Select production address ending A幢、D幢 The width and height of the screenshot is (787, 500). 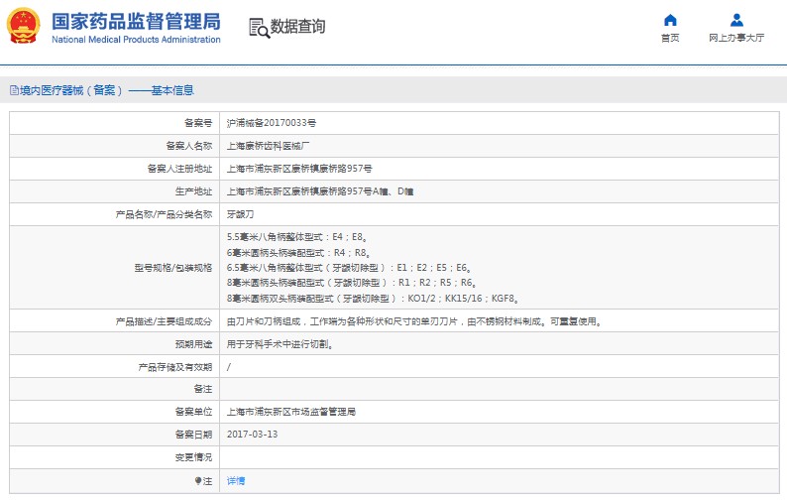pyautogui.click(x=320, y=191)
